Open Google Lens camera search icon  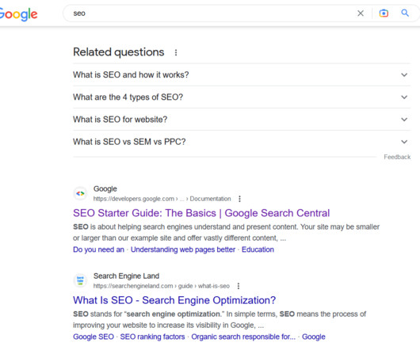(x=384, y=13)
